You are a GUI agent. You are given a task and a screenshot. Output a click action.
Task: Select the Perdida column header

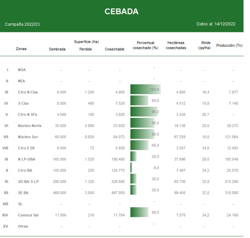pyautogui.click(x=86, y=49)
